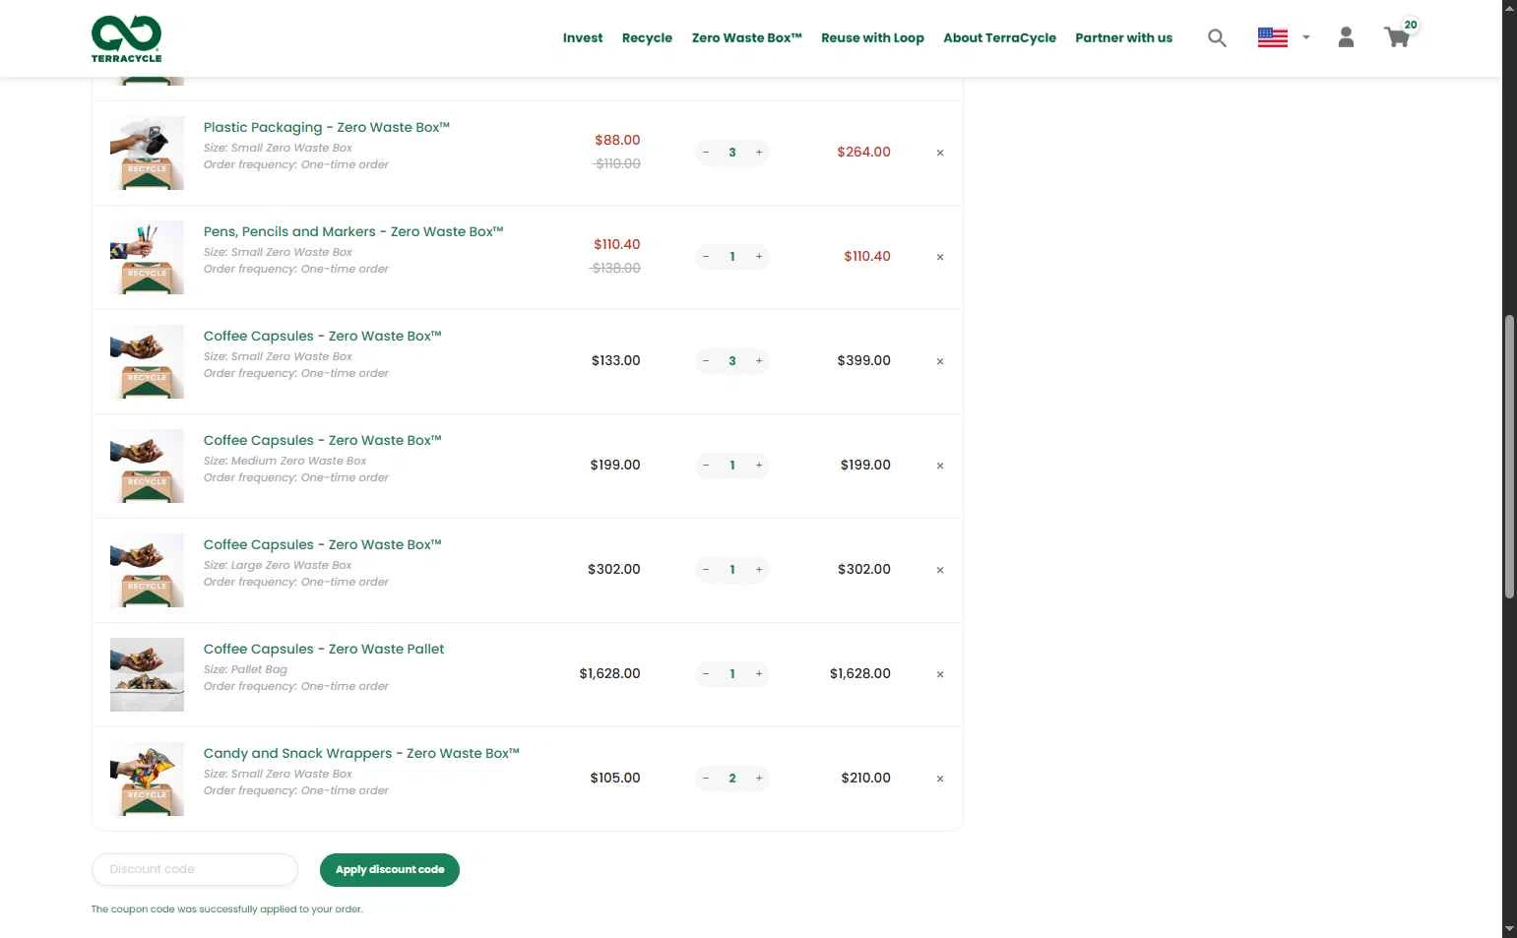Click Candy and Snack Wrappers thumbnail
The height and width of the screenshot is (938, 1517).
[x=147, y=779]
